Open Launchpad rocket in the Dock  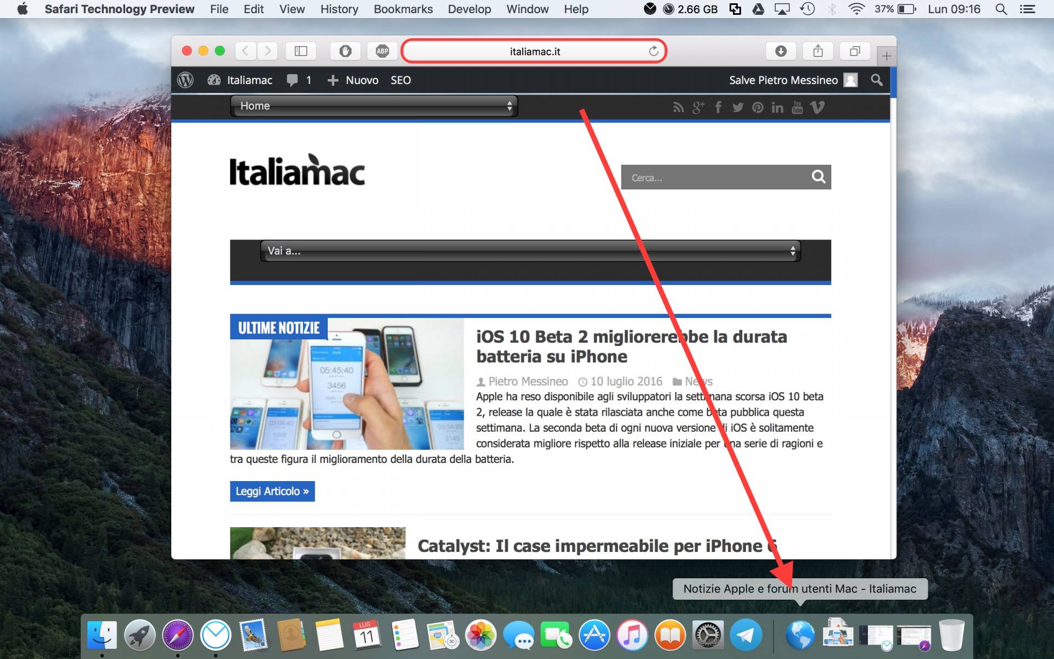pyautogui.click(x=139, y=636)
